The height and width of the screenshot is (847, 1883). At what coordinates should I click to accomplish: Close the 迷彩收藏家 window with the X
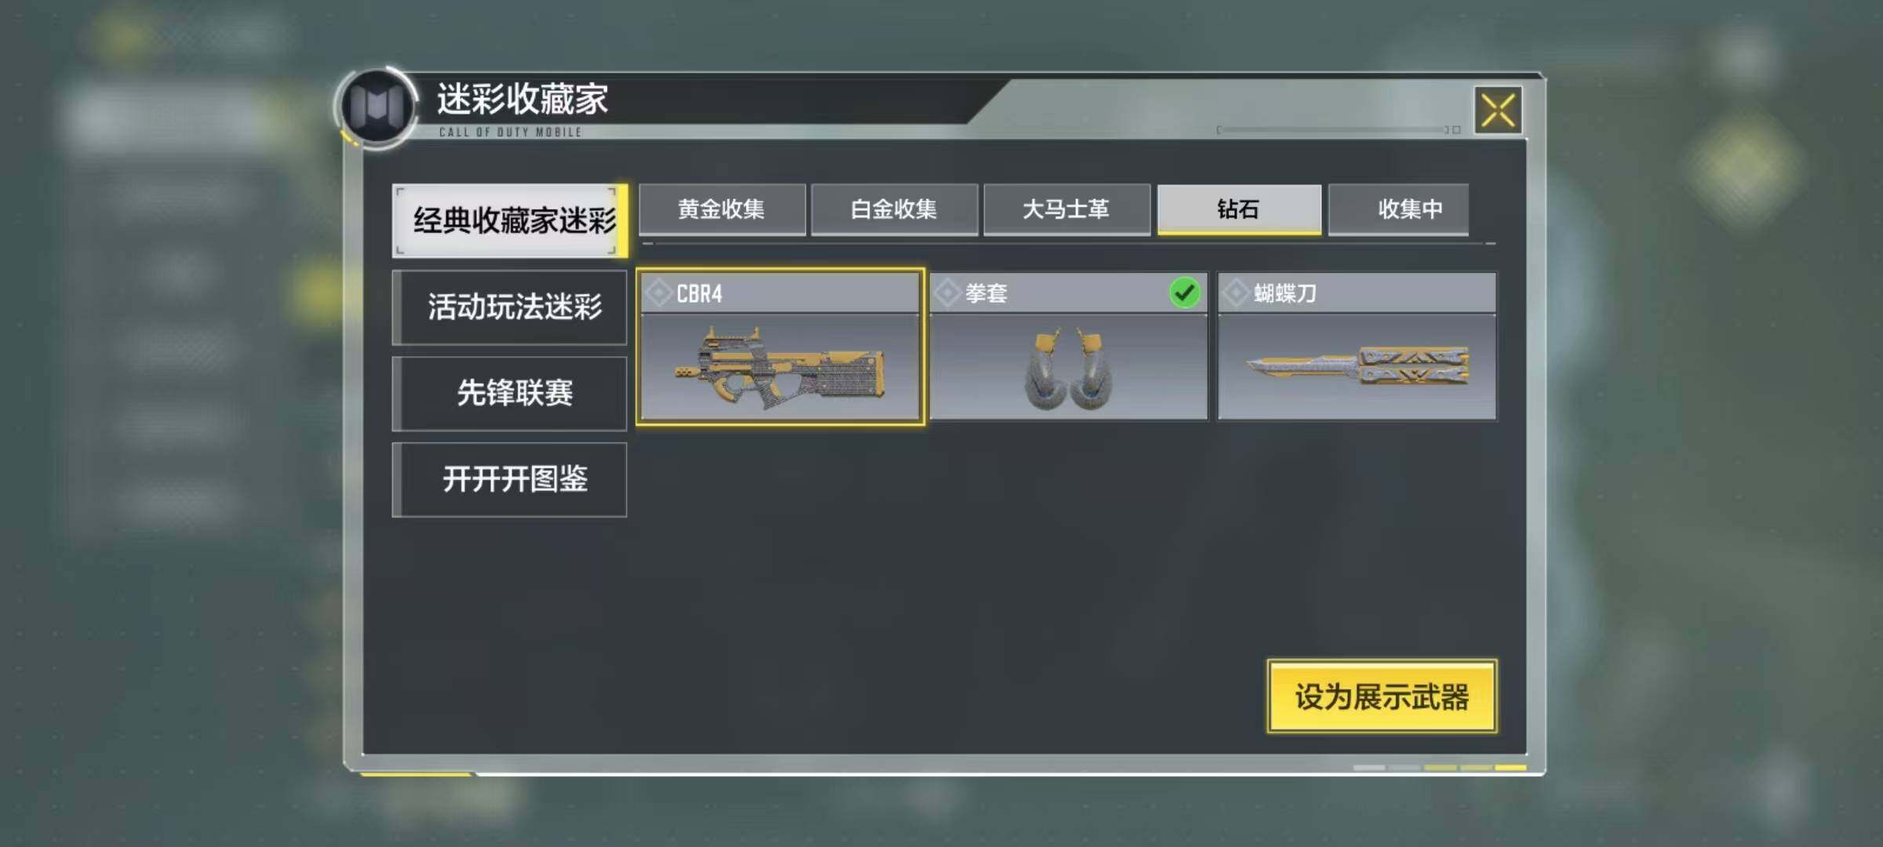point(1498,110)
